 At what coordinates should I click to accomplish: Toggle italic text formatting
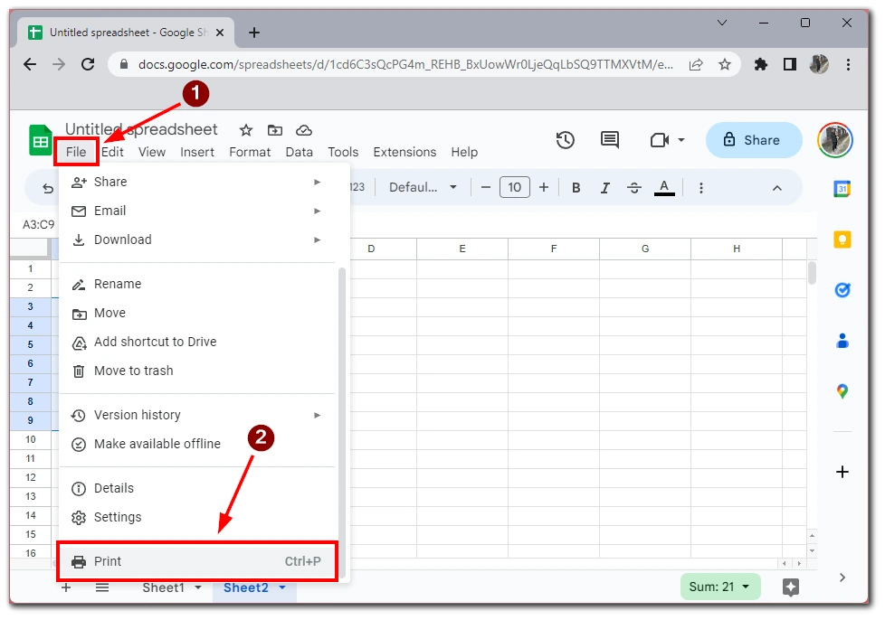[604, 187]
